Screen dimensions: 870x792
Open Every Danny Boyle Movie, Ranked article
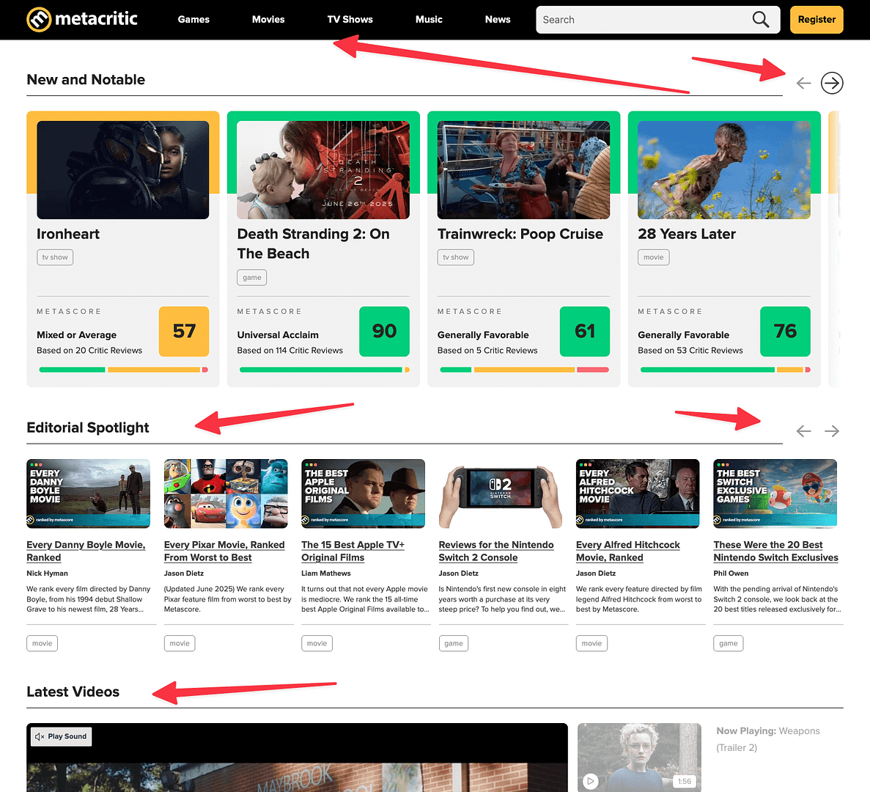[86, 551]
